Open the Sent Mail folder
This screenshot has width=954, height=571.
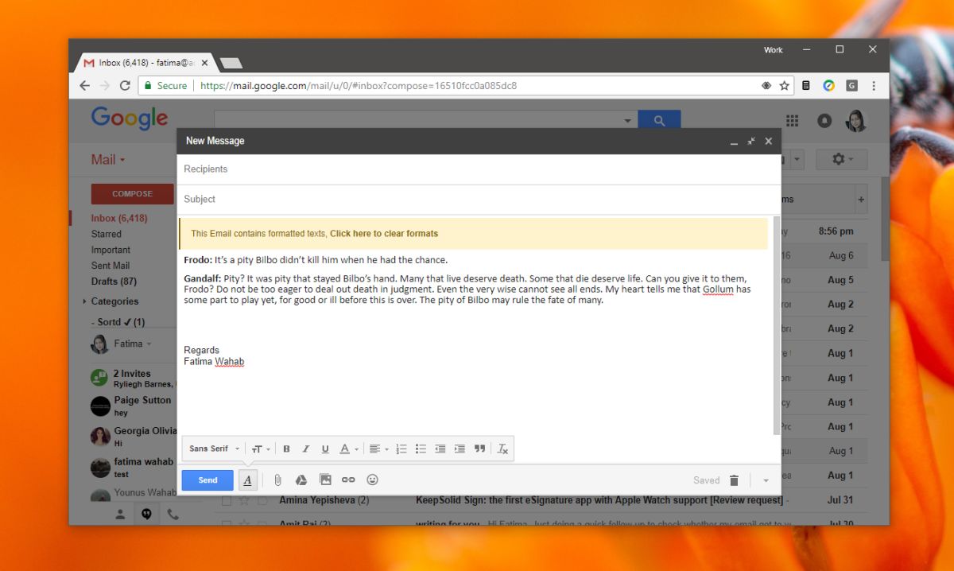111,266
